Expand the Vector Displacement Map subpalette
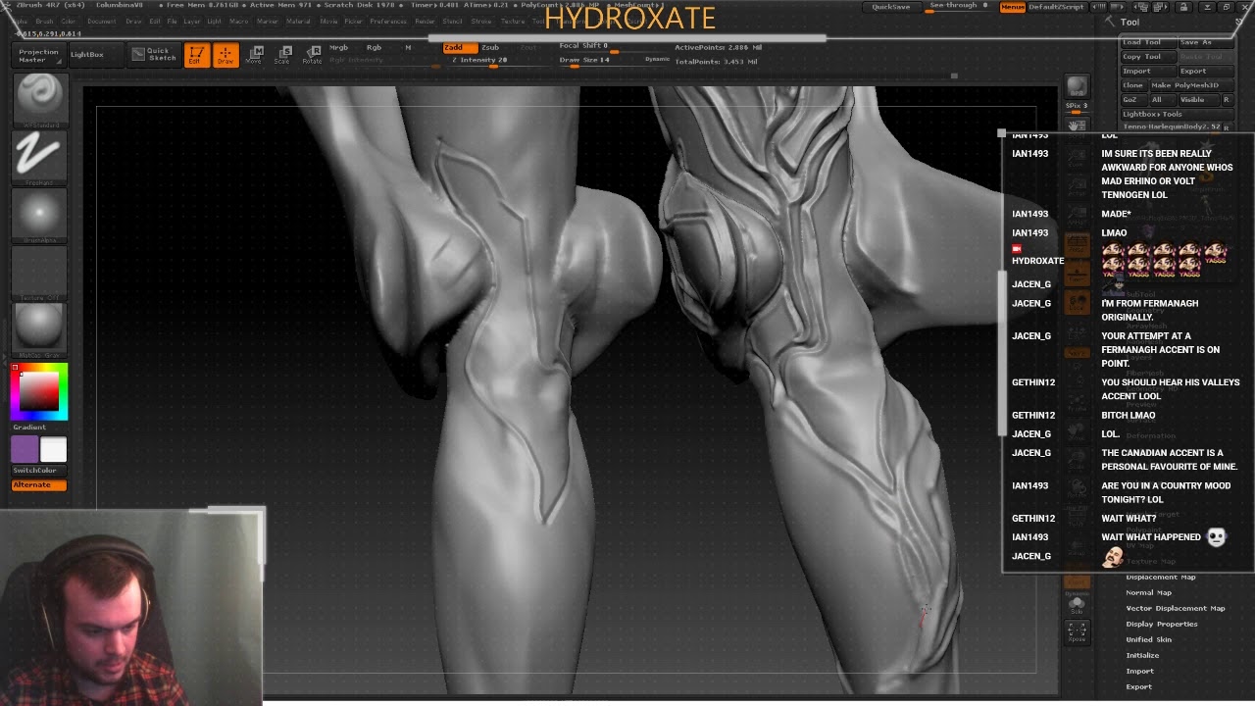1255x706 pixels. [x=1175, y=608]
